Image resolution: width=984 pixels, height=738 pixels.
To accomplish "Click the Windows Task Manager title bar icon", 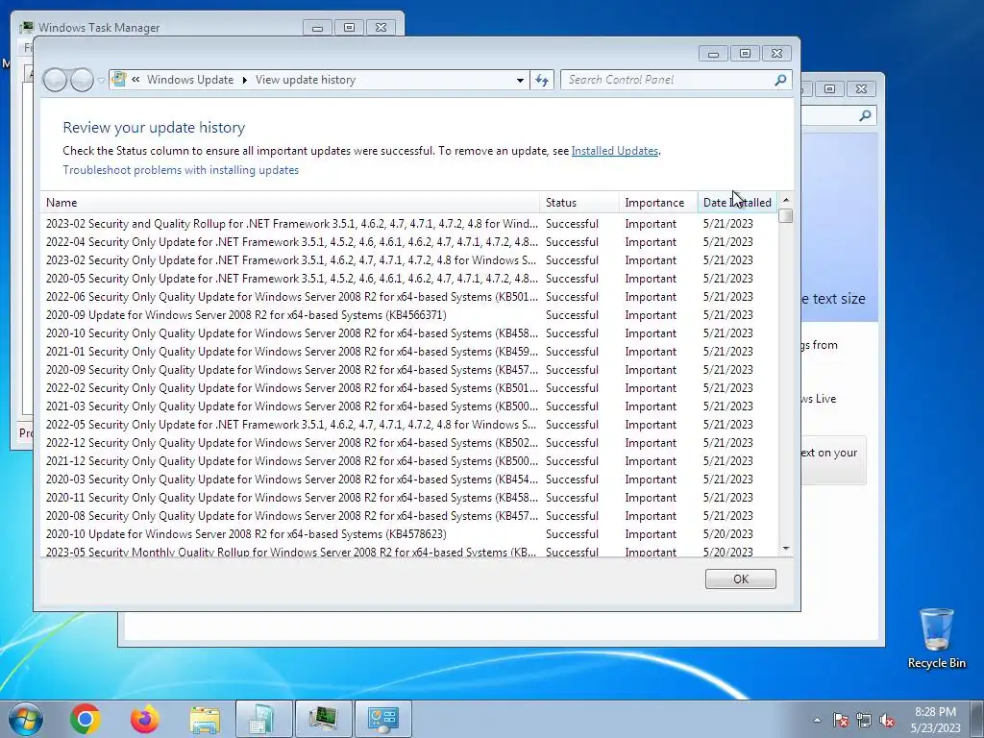I will pyautogui.click(x=27, y=28).
